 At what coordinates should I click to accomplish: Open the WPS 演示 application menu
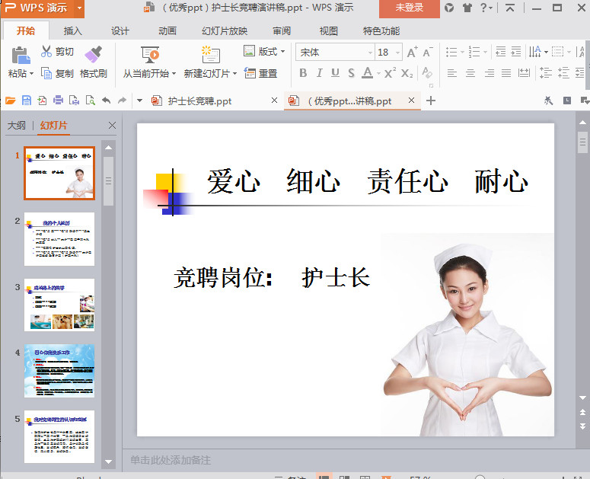(43, 8)
